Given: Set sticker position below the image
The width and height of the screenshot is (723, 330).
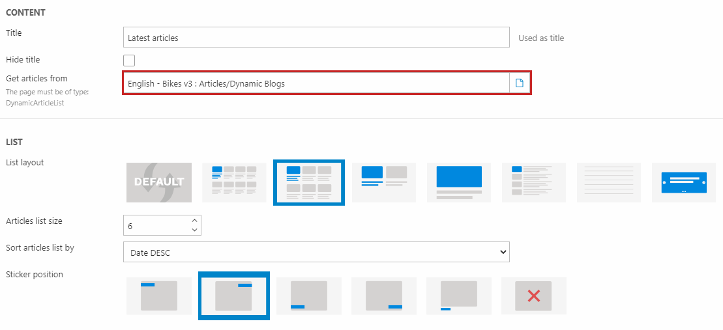Looking at the screenshot, I should pos(459,296).
